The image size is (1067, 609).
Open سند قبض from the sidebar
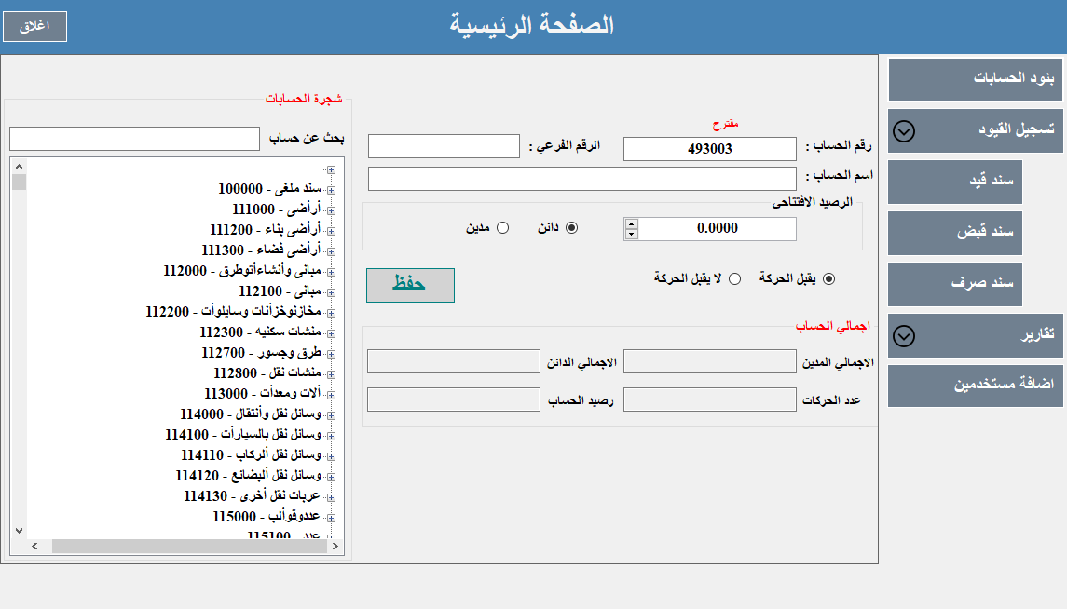(955, 233)
